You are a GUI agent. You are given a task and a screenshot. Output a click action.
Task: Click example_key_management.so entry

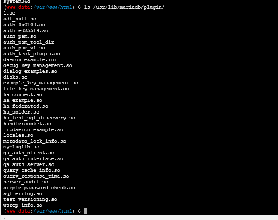(x=41, y=83)
